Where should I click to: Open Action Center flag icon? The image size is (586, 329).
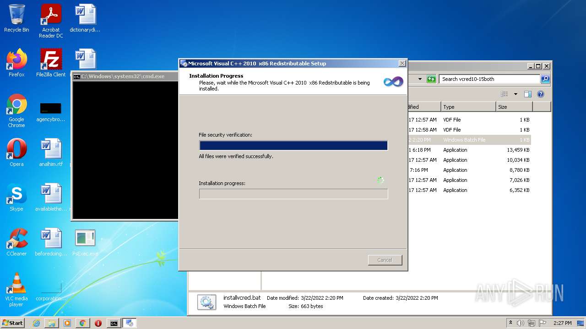click(x=543, y=323)
